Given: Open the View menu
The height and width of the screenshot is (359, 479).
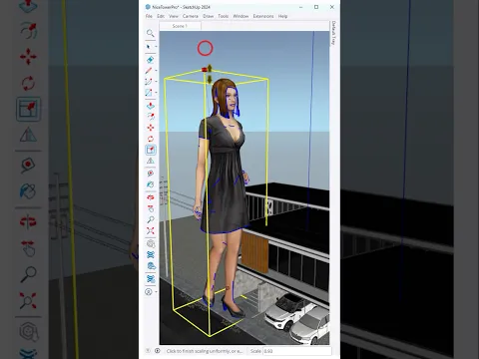Looking at the screenshot, I should point(174,16).
